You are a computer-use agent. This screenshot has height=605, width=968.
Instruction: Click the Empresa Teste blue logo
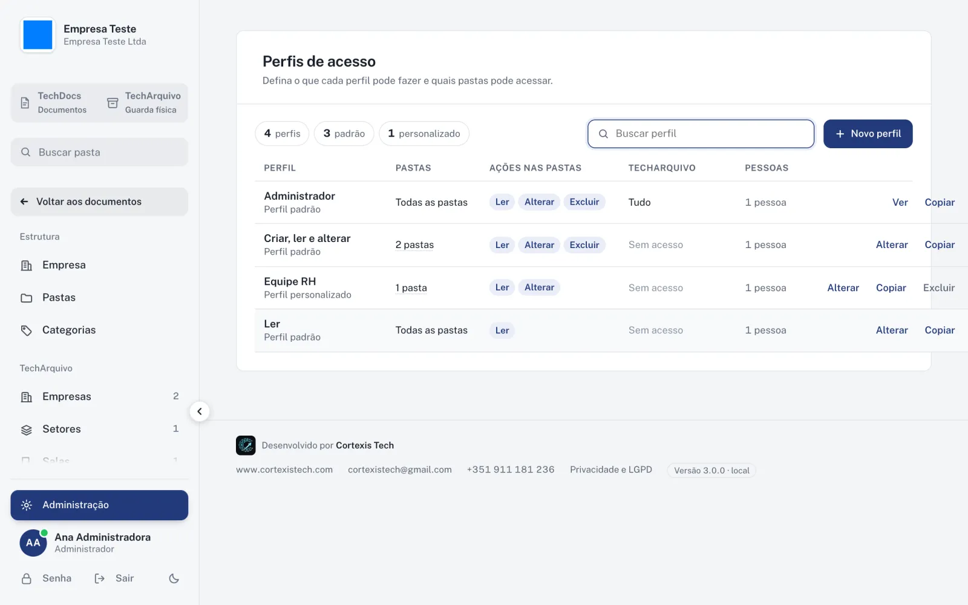(x=38, y=35)
